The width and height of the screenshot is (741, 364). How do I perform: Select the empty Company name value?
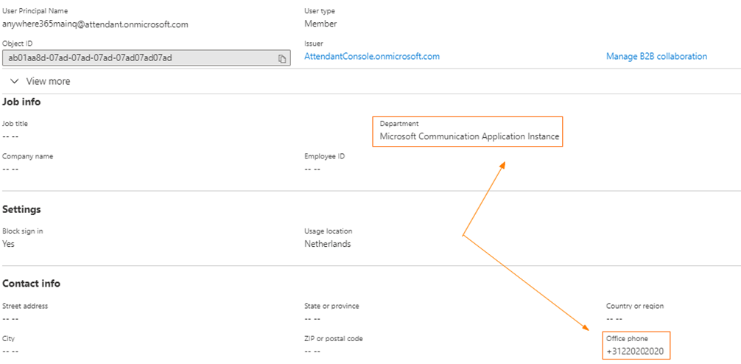10,169
